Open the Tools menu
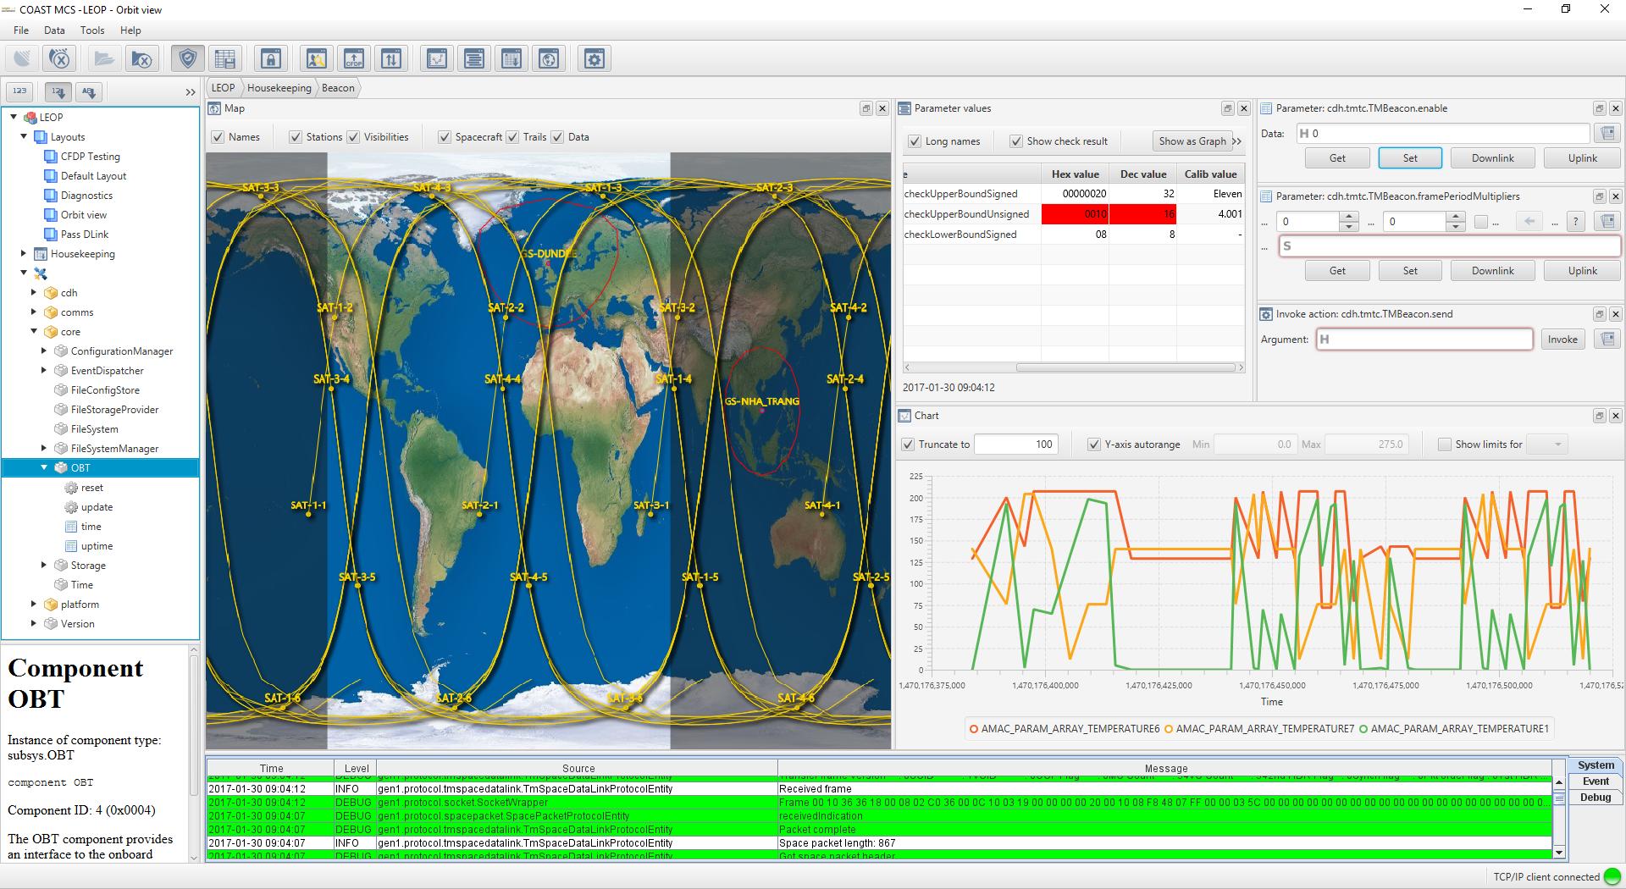Screen dimensions: 1626x889 (92, 30)
